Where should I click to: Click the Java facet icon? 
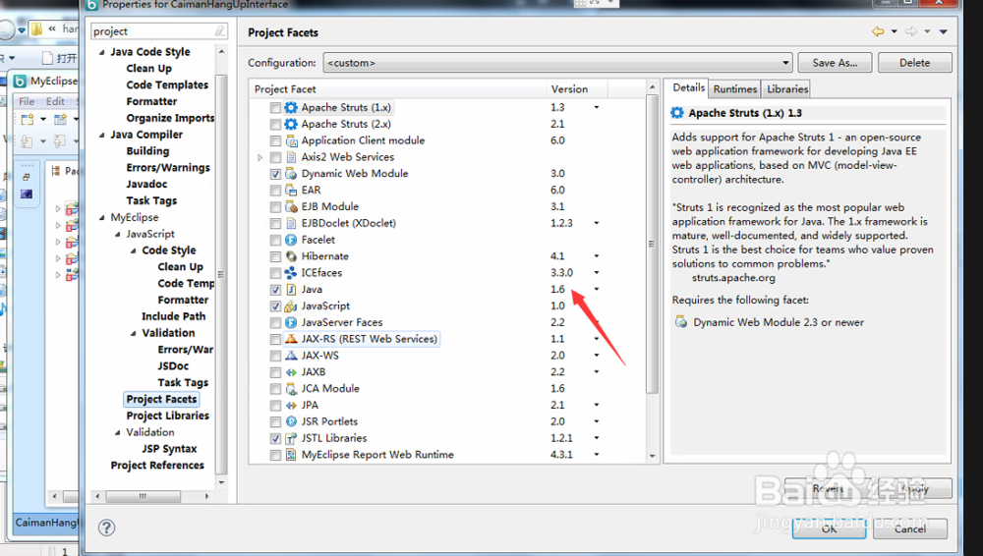pos(291,289)
